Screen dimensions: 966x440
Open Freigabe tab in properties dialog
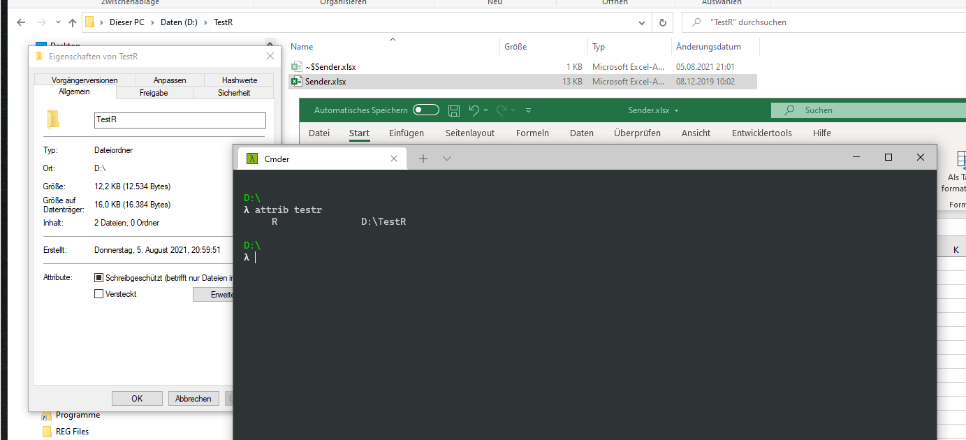point(154,93)
